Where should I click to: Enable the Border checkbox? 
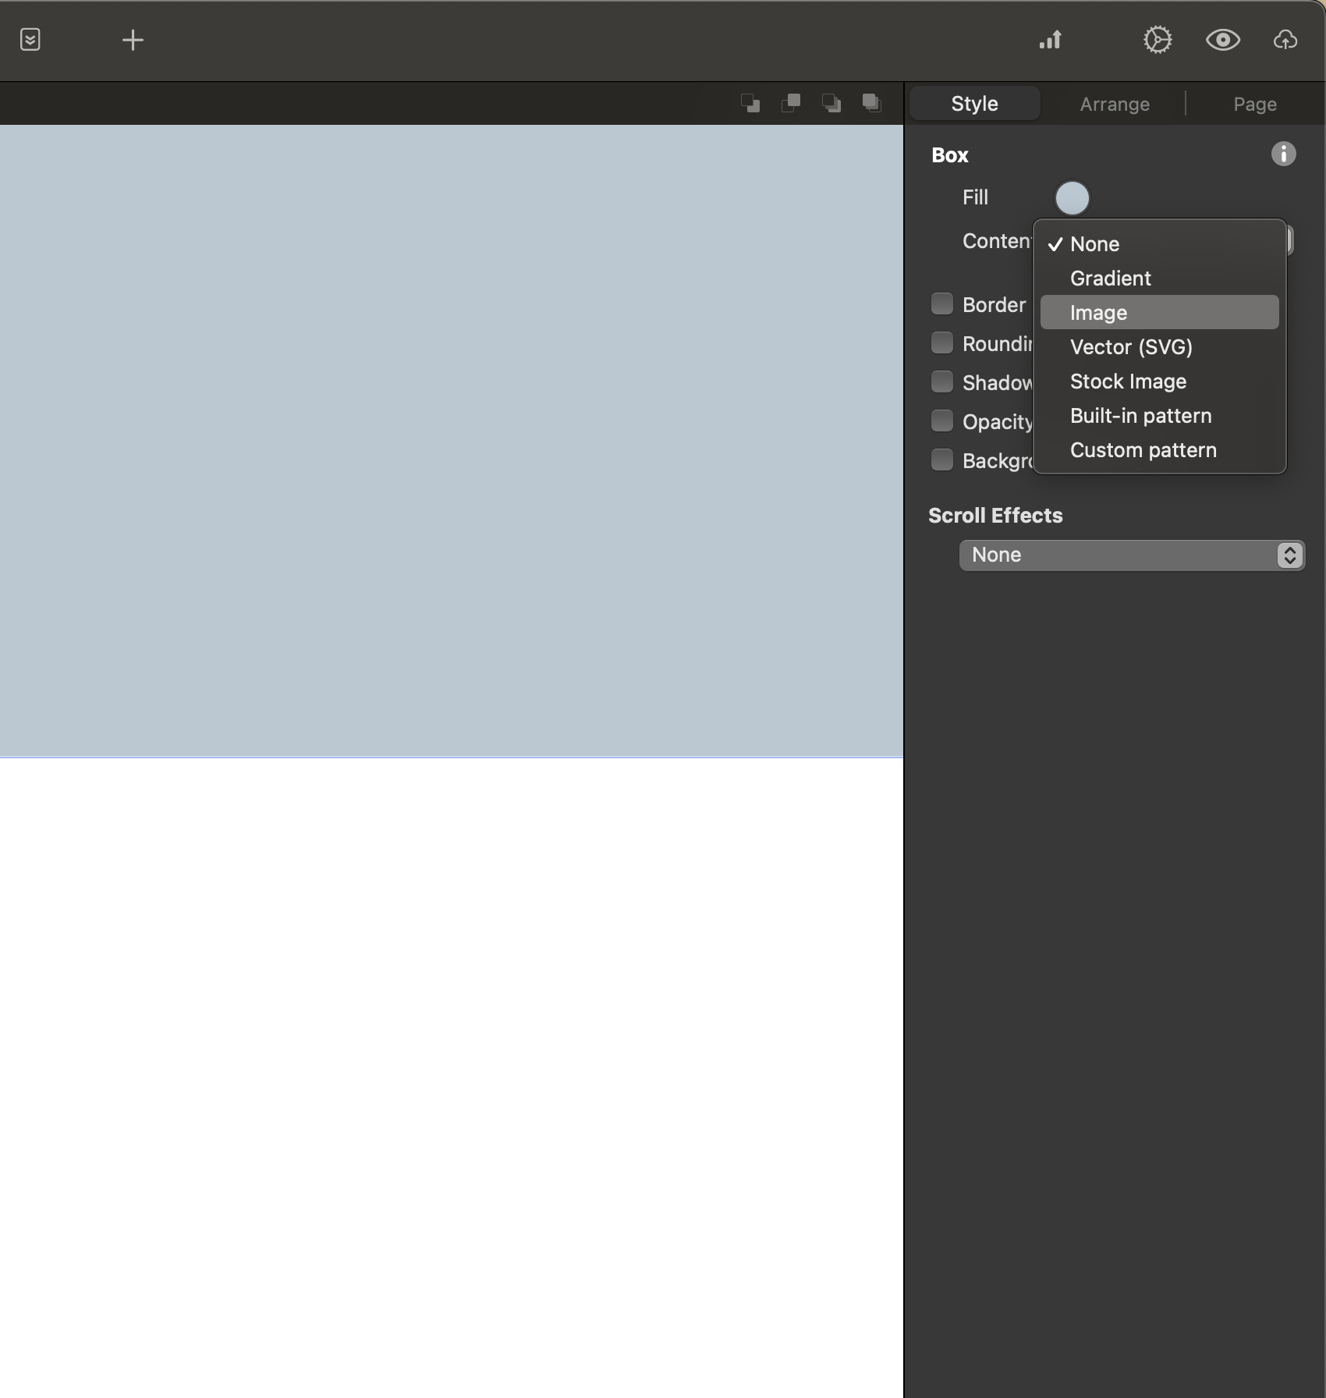coord(942,304)
